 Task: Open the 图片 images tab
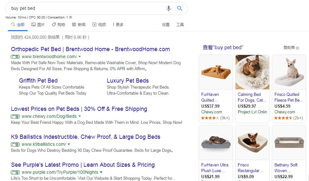(38, 24)
